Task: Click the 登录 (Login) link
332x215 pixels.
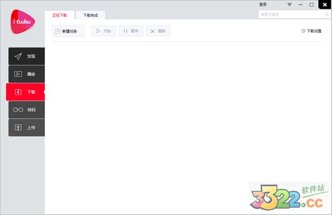Action: coord(263,4)
